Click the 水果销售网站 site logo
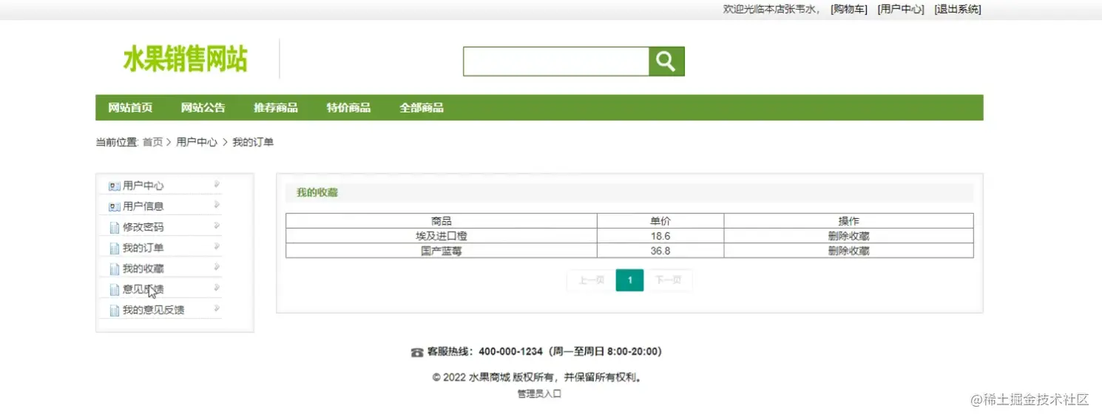Image resolution: width=1102 pixels, height=420 pixels. click(x=185, y=59)
